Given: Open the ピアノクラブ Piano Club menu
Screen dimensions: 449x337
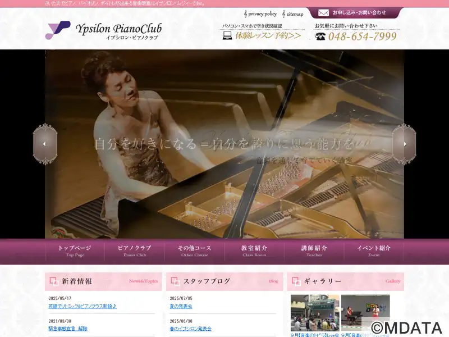Looking at the screenshot, I should coord(135,251).
